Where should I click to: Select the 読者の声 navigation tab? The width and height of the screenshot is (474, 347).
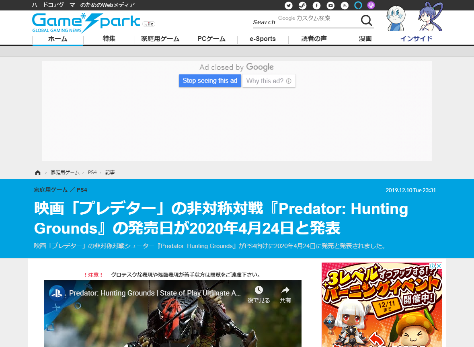point(314,39)
